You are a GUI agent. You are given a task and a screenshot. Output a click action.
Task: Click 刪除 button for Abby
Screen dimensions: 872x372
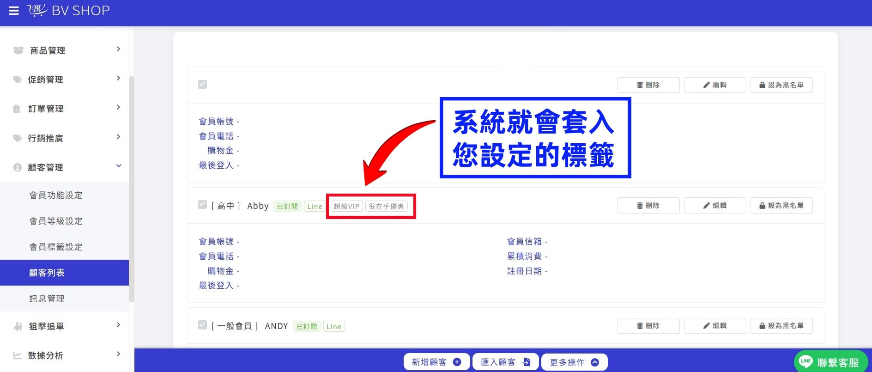[x=648, y=206]
